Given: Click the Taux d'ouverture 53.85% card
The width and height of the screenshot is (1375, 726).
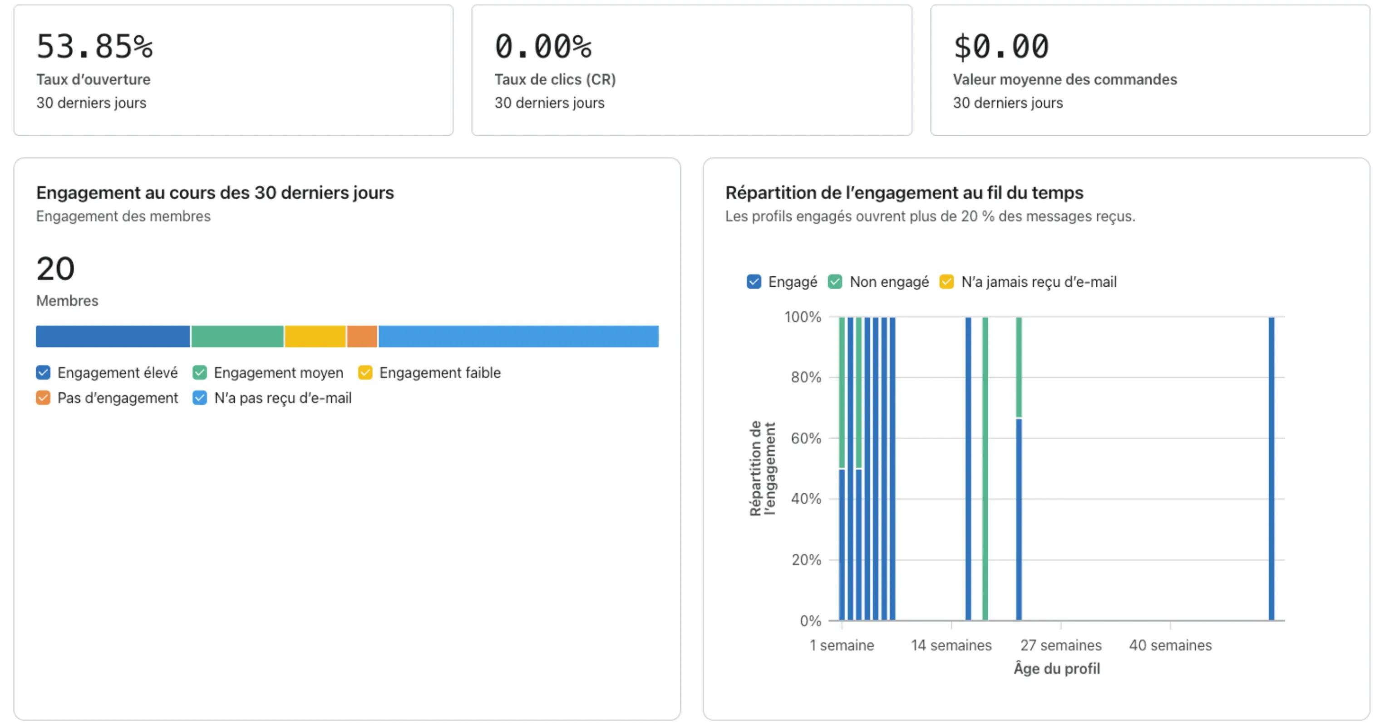Looking at the screenshot, I should [x=233, y=70].
